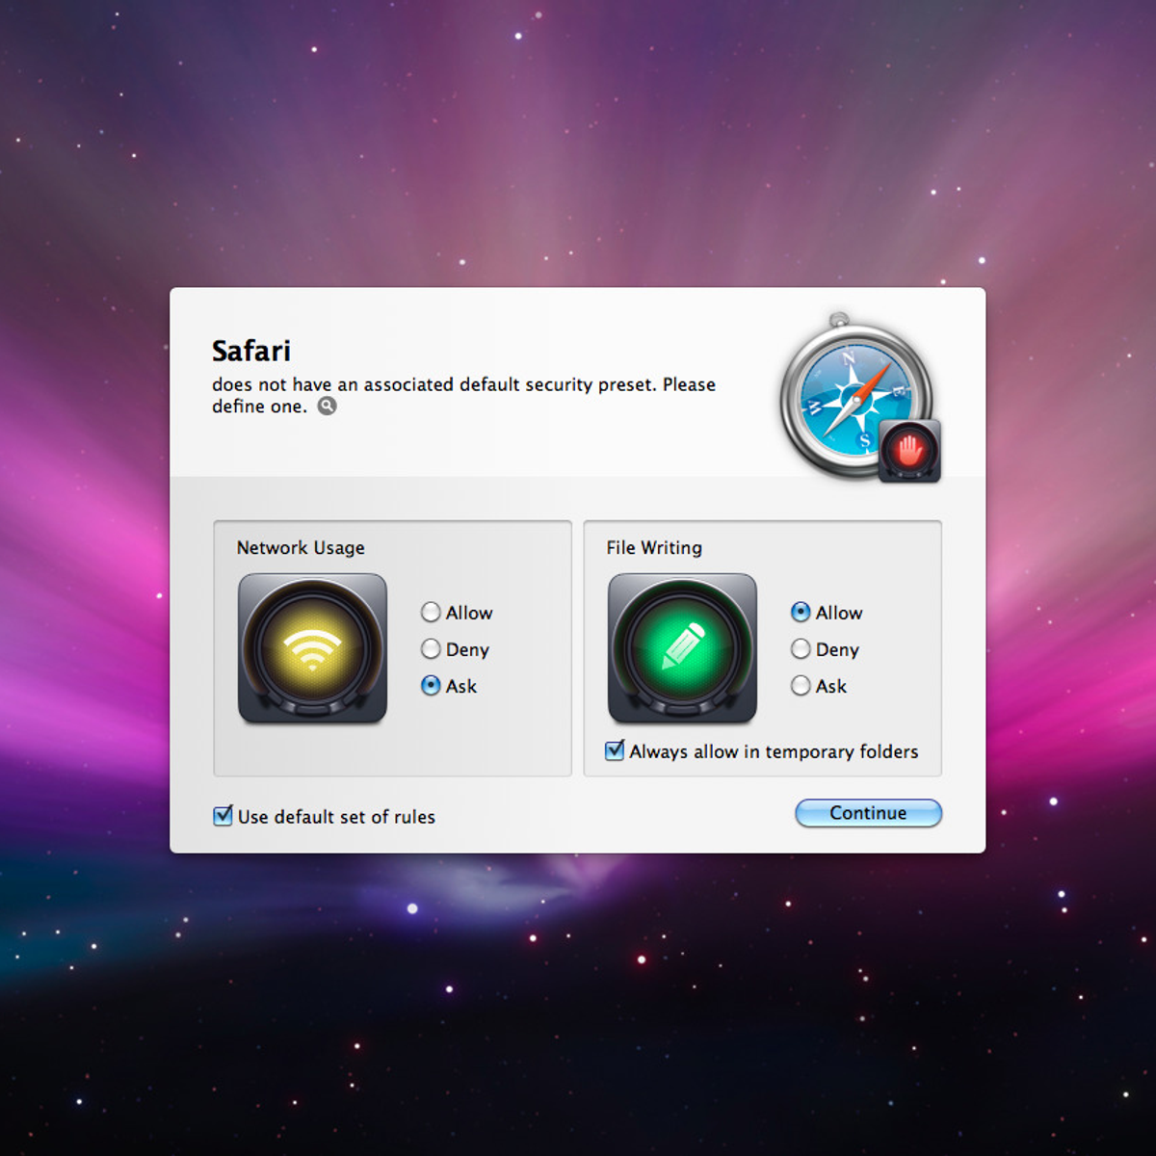Screen dimensions: 1156x1156
Task: Click the "File Writing" section title
Action: (654, 547)
